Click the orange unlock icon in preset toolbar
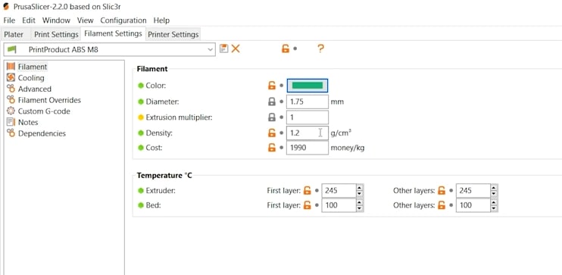The image size is (562, 275). pyautogui.click(x=286, y=48)
